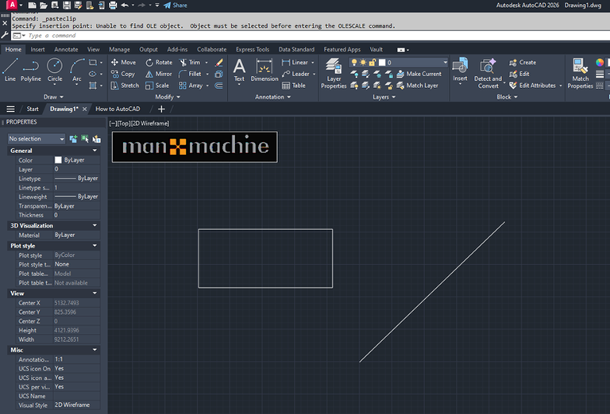Toggle layer freeze sun icon
Image resolution: width=610 pixels, height=414 pixels.
coord(363,62)
